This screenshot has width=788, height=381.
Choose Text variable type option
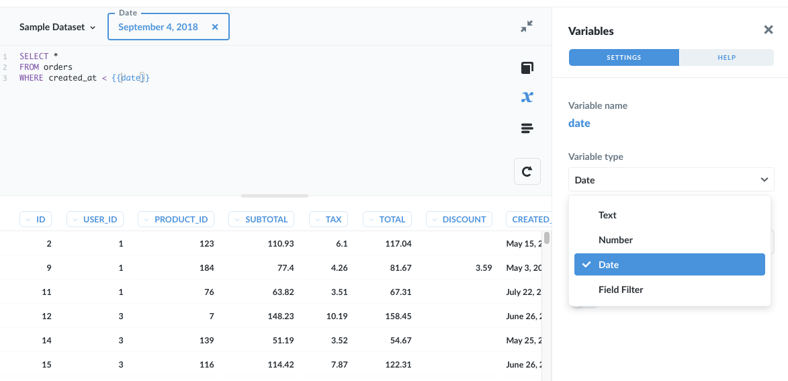[x=607, y=215]
